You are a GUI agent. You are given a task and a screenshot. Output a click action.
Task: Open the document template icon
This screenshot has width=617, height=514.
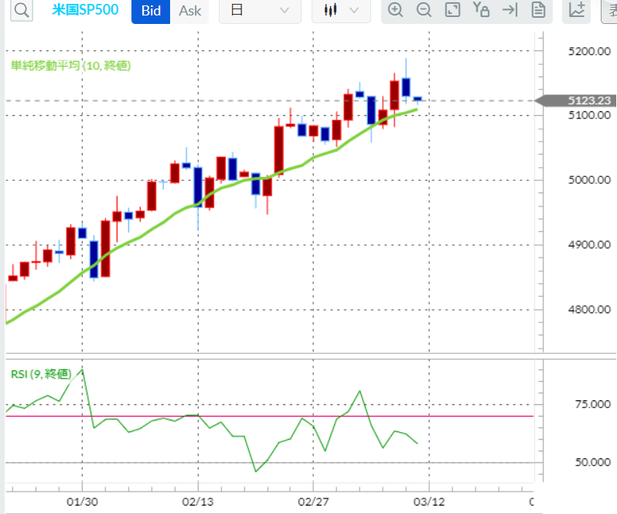coord(538,10)
